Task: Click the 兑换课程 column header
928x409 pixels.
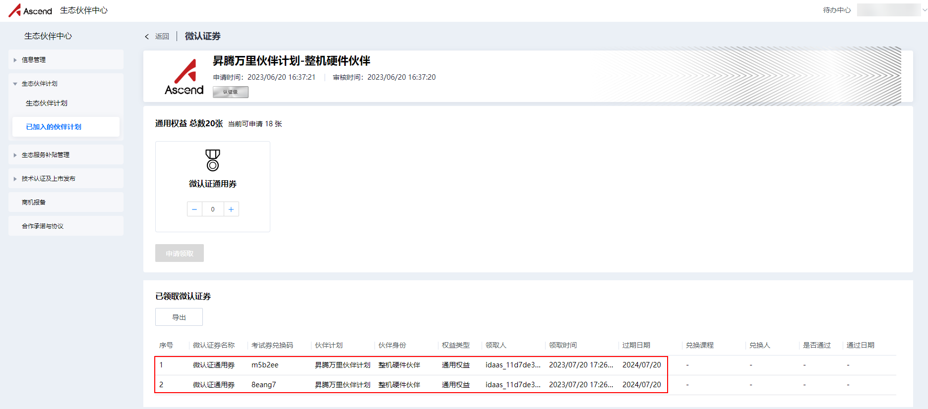Action: (700, 345)
